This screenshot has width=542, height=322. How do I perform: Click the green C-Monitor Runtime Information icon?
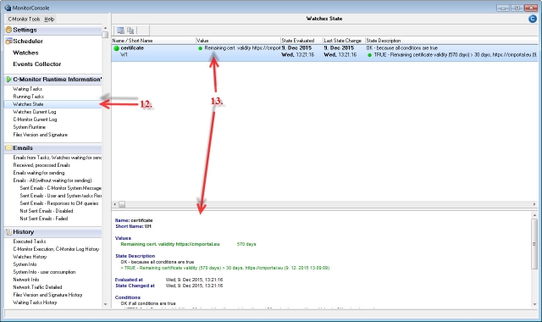tap(8, 79)
